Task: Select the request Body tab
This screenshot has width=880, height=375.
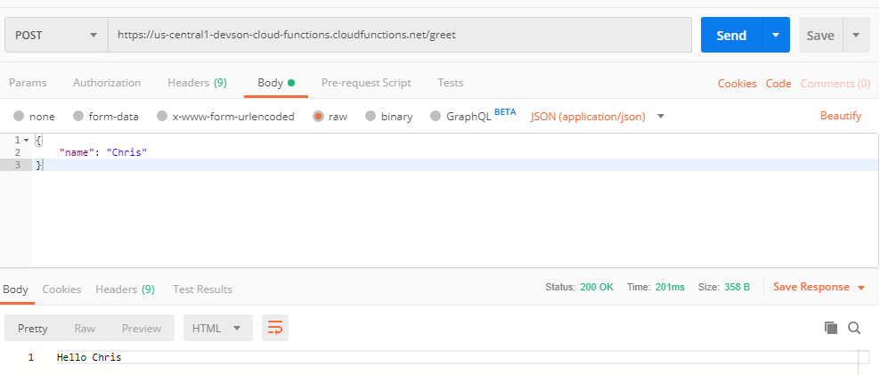Action: [275, 83]
